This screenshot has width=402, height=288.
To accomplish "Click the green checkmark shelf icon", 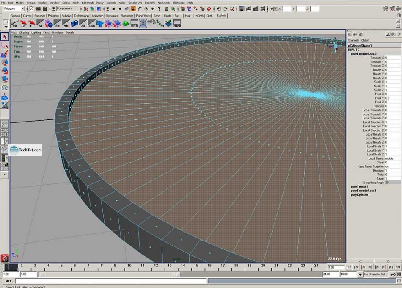I will [x=168, y=24].
